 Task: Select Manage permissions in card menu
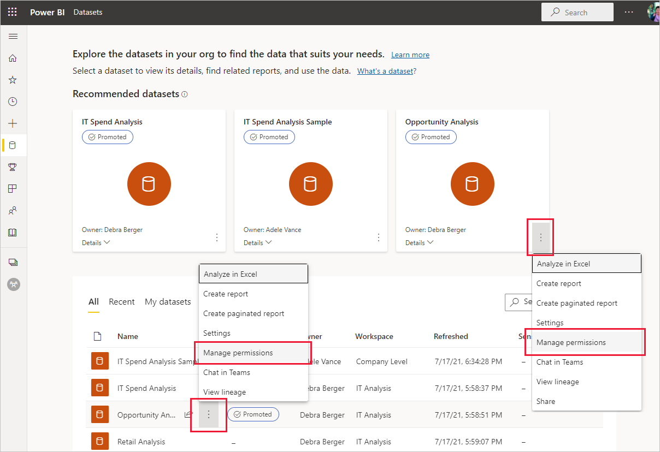click(x=587, y=342)
